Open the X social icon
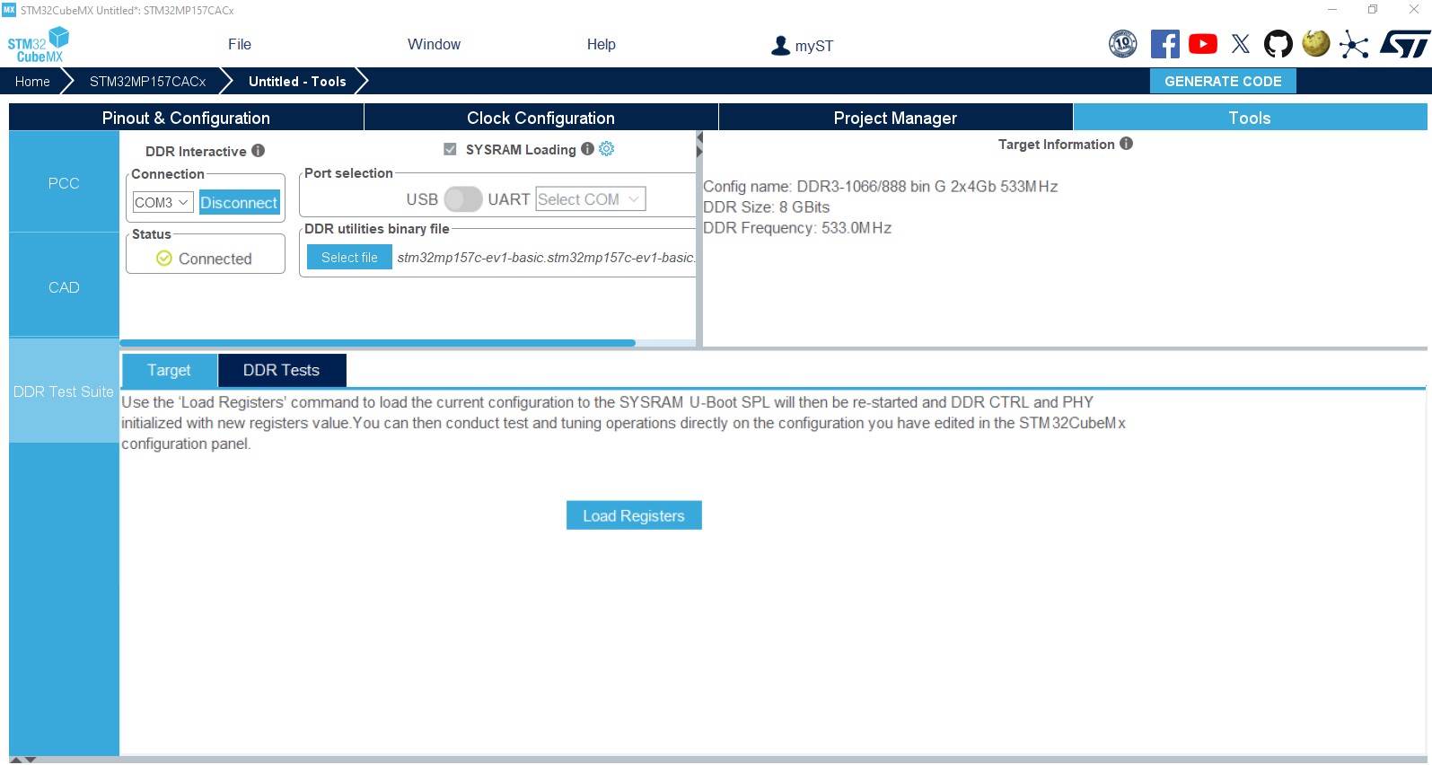This screenshot has height=765, width=1432. click(1241, 44)
